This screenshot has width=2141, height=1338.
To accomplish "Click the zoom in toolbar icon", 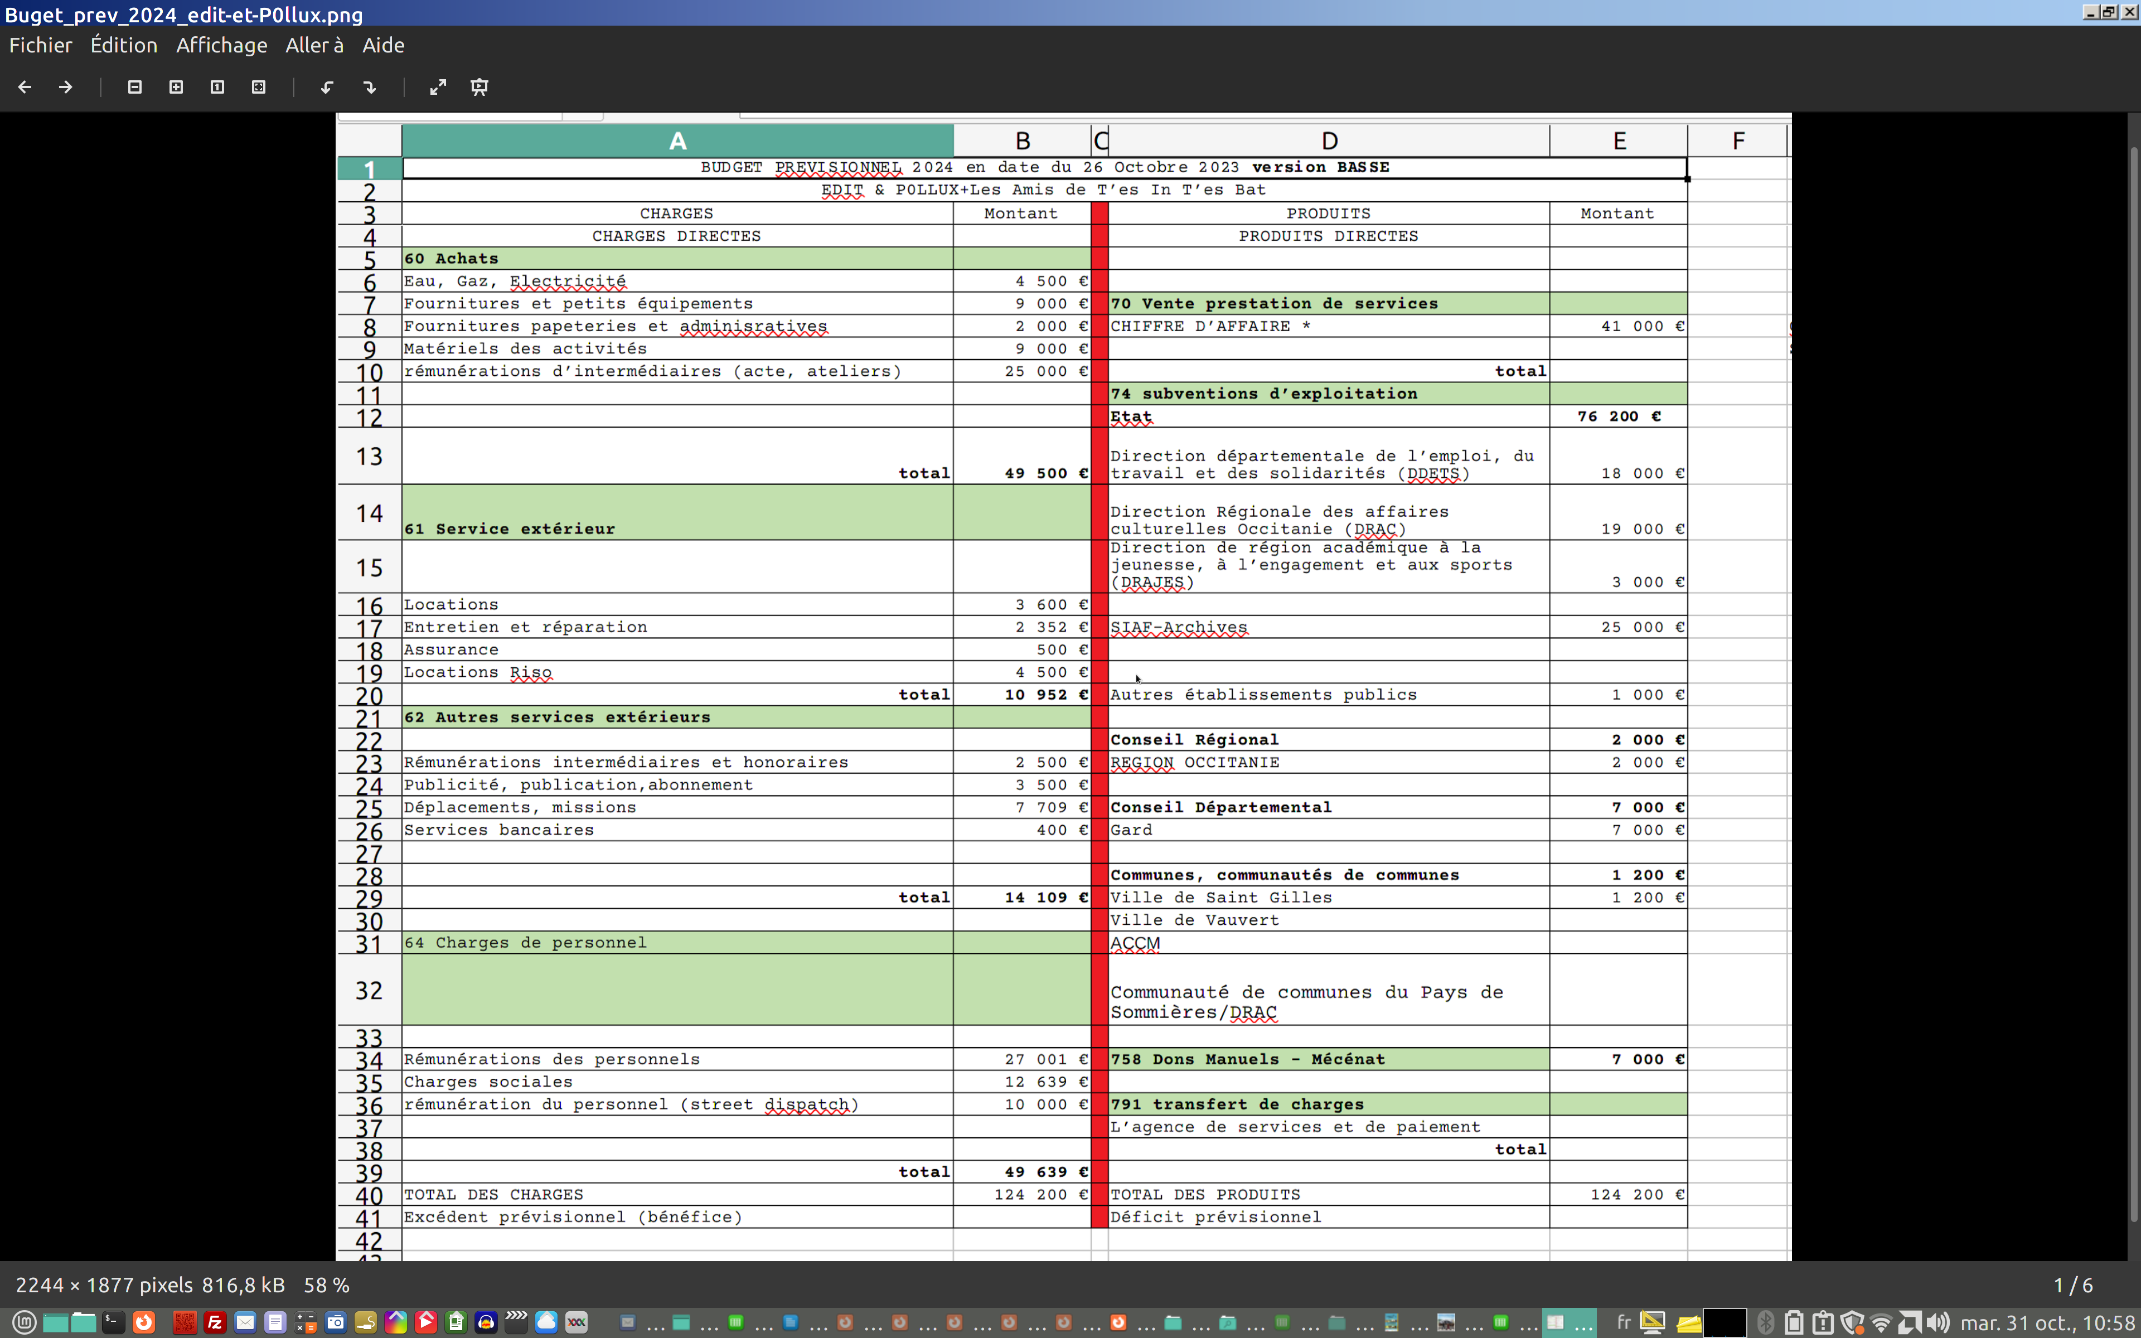I will (176, 87).
